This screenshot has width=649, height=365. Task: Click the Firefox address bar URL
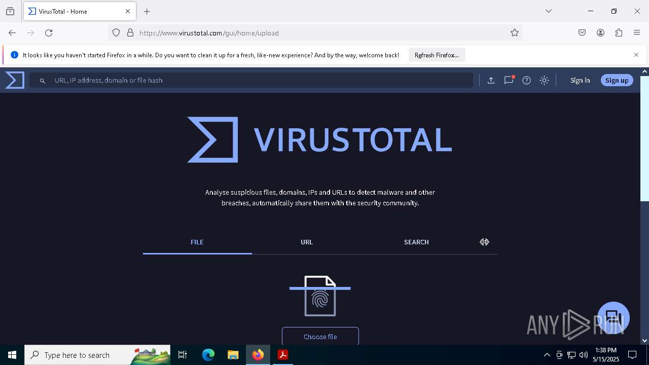click(x=209, y=33)
